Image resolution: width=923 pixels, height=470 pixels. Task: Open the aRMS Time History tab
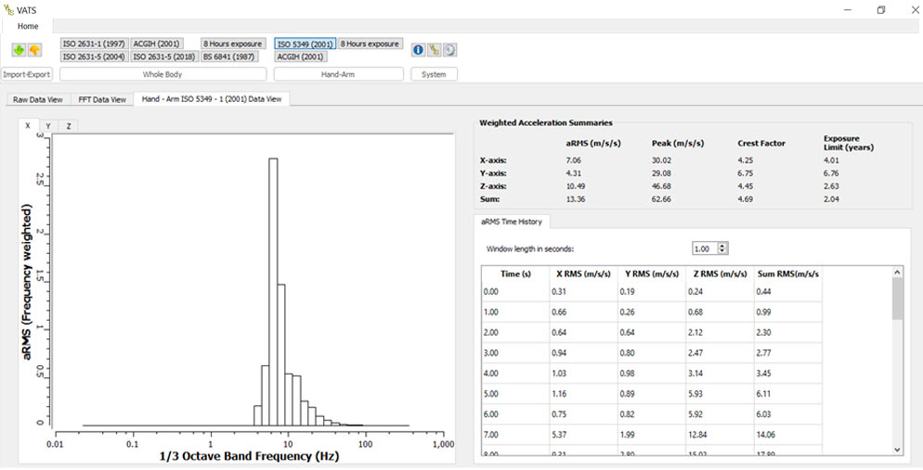pyautogui.click(x=512, y=222)
